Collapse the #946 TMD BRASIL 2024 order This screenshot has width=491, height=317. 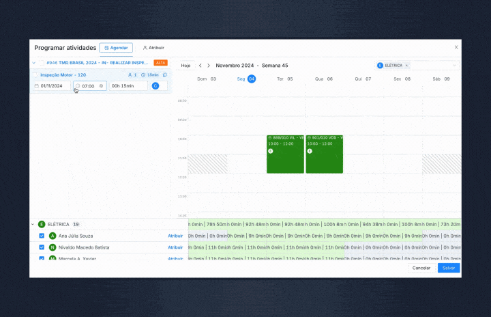34,63
